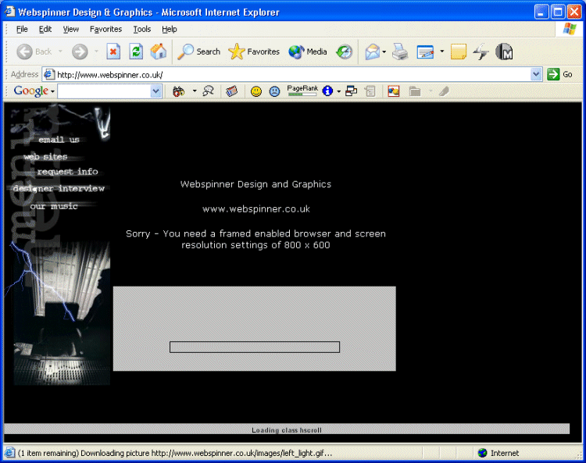Click the 'www.webspinner.co.uk' text
Image resolution: width=586 pixels, height=463 pixels.
(x=256, y=209)
